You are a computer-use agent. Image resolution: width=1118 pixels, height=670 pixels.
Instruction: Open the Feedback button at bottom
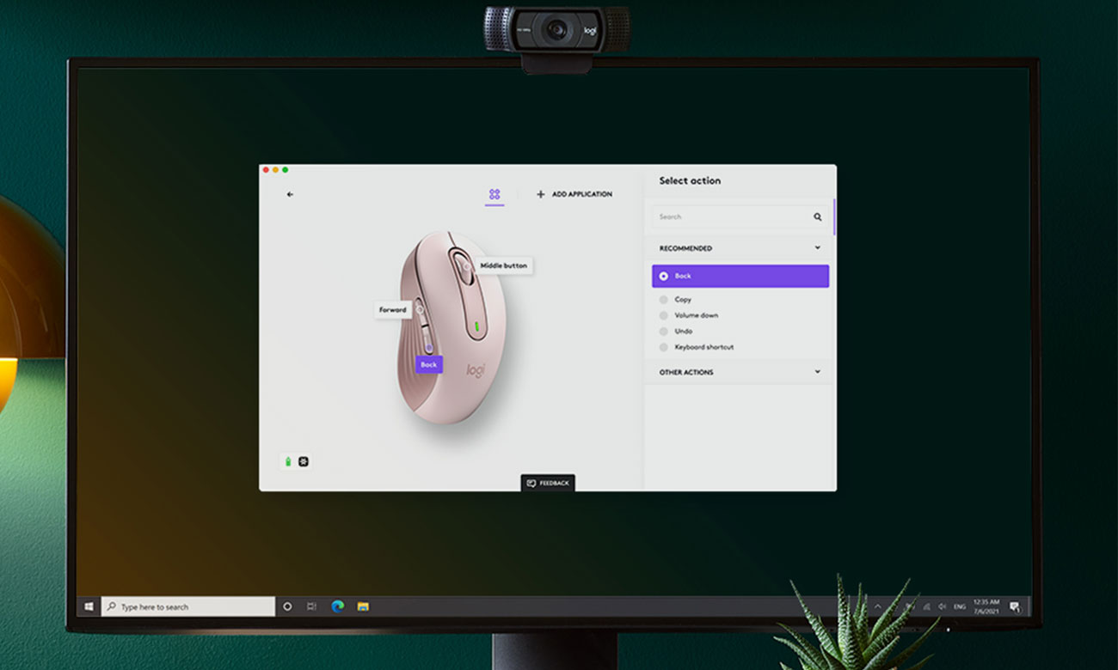click(x=548, y=484)
